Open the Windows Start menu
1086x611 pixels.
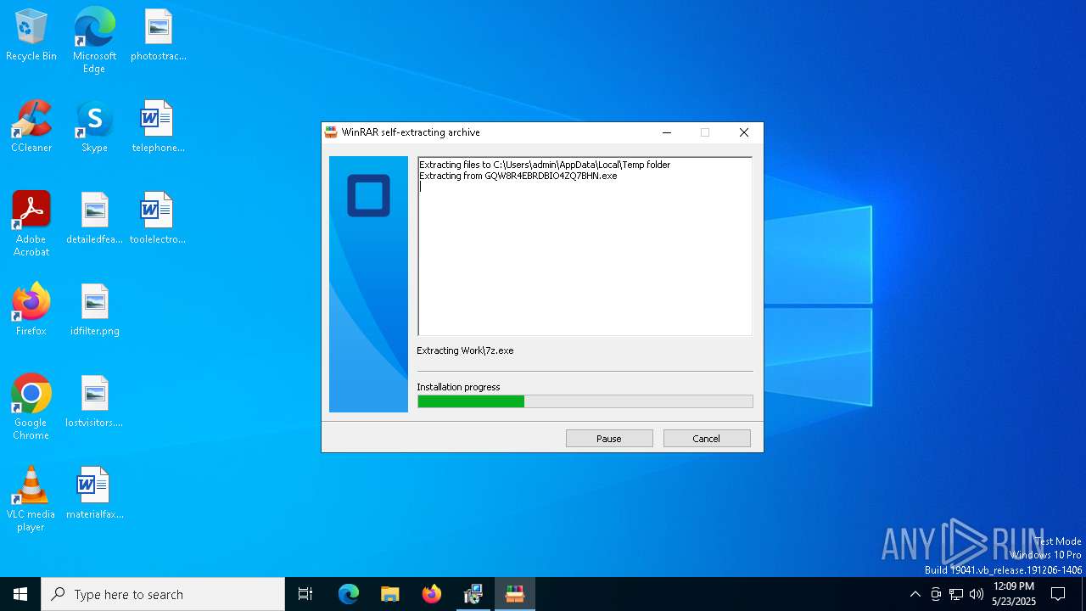[20, 594]
